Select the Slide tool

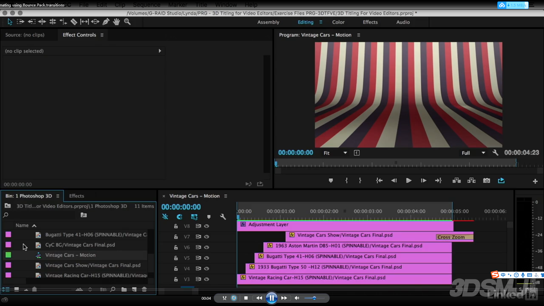point(95,22)
